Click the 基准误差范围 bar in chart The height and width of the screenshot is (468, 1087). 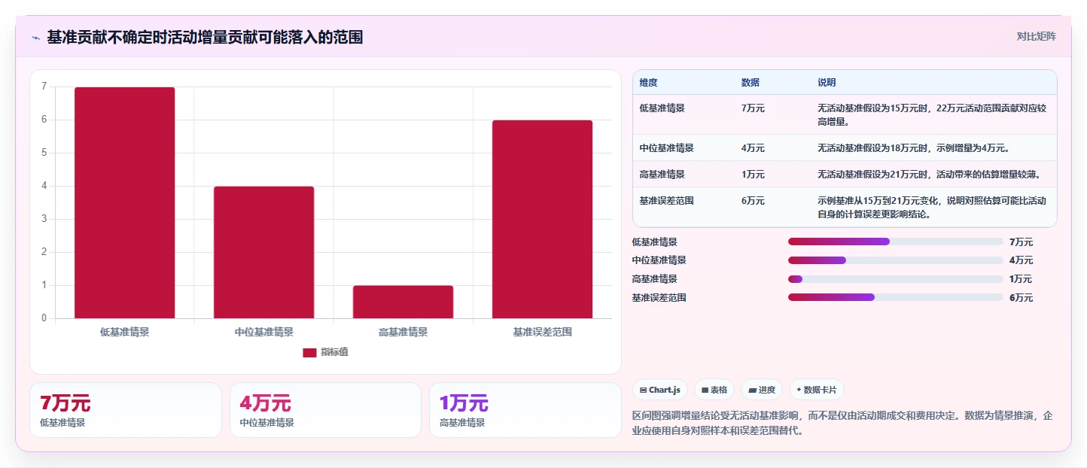[x=542, y=219]
